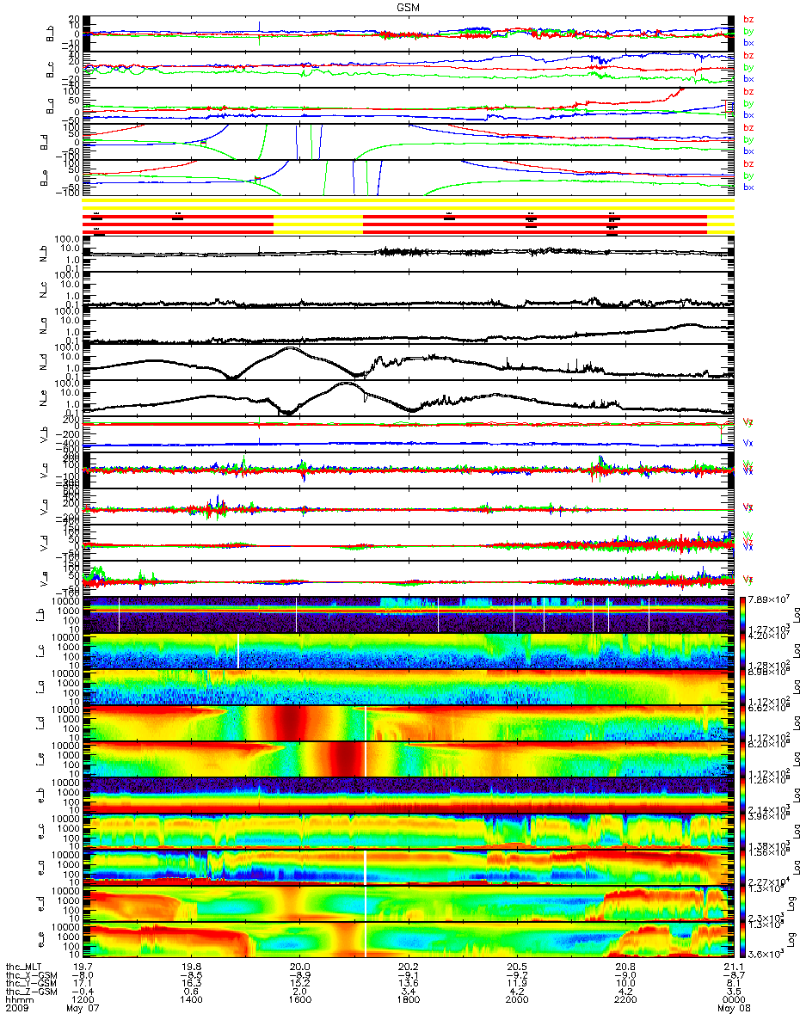Click the yellow and red mode status bar
Image resolution: width=800 pixels, height=1032 pixels.
pos(408,218)
